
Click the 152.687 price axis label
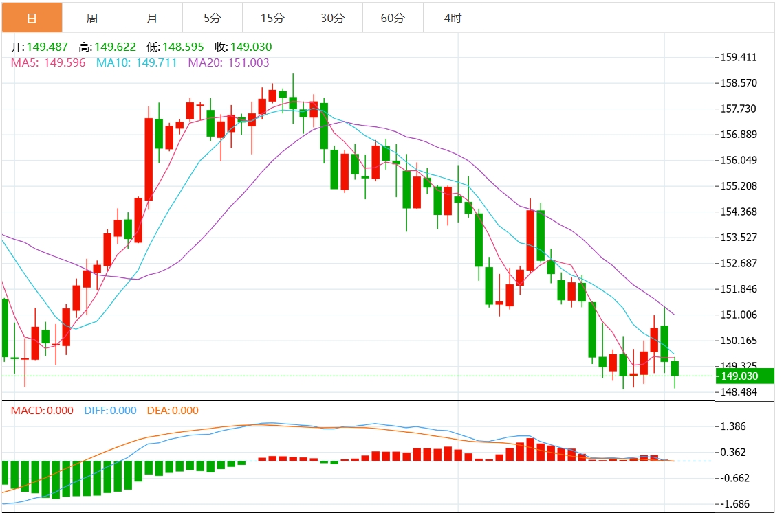pos(739,263)
